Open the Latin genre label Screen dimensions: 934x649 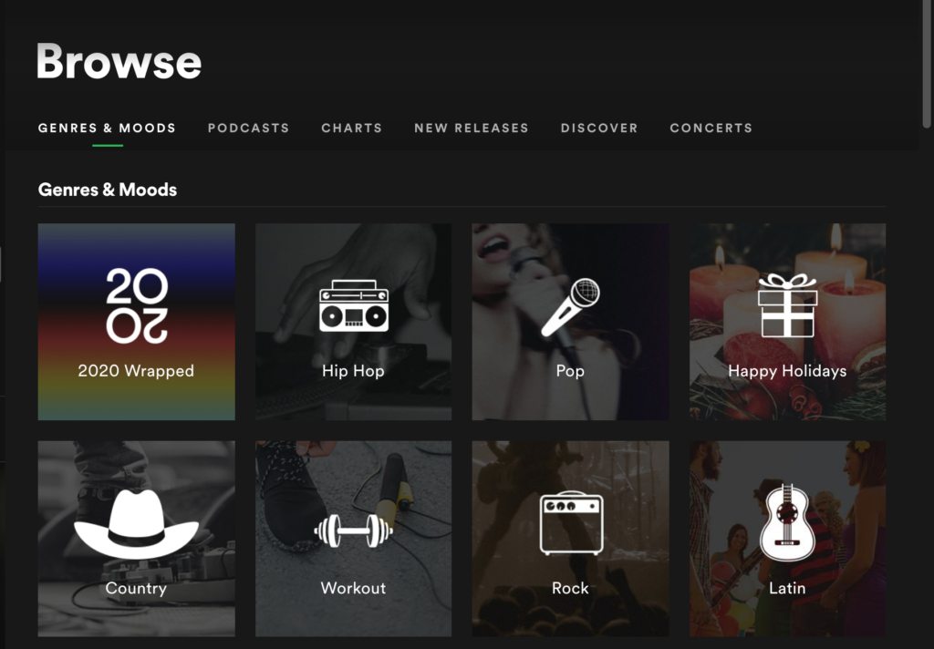pyautogui.click(x=787, y=588)
